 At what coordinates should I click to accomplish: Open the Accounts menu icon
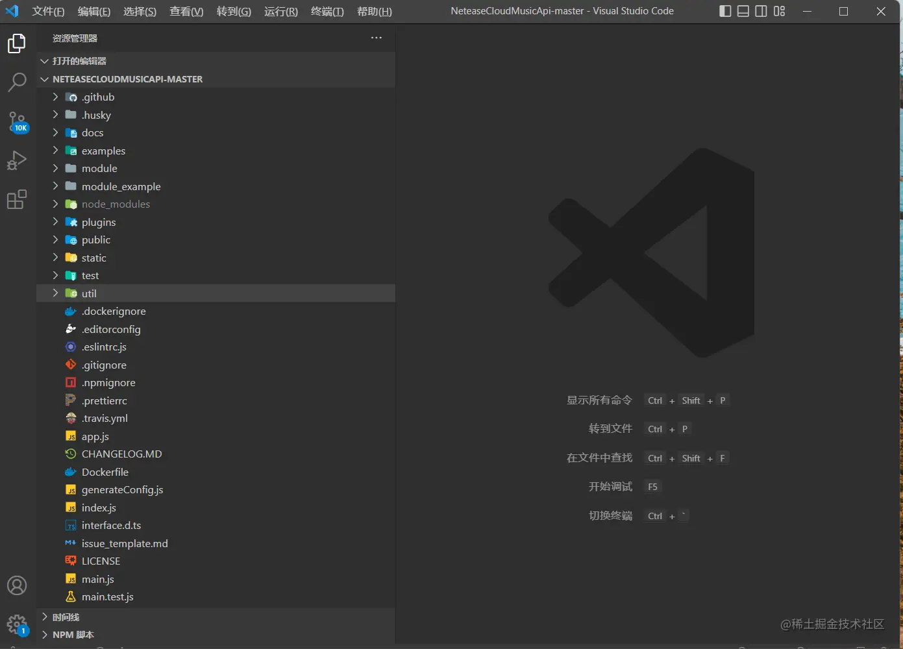click(17, 585)
